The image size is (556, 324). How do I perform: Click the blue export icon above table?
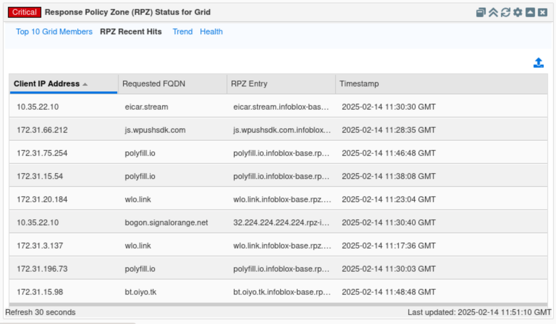point(538,63)
